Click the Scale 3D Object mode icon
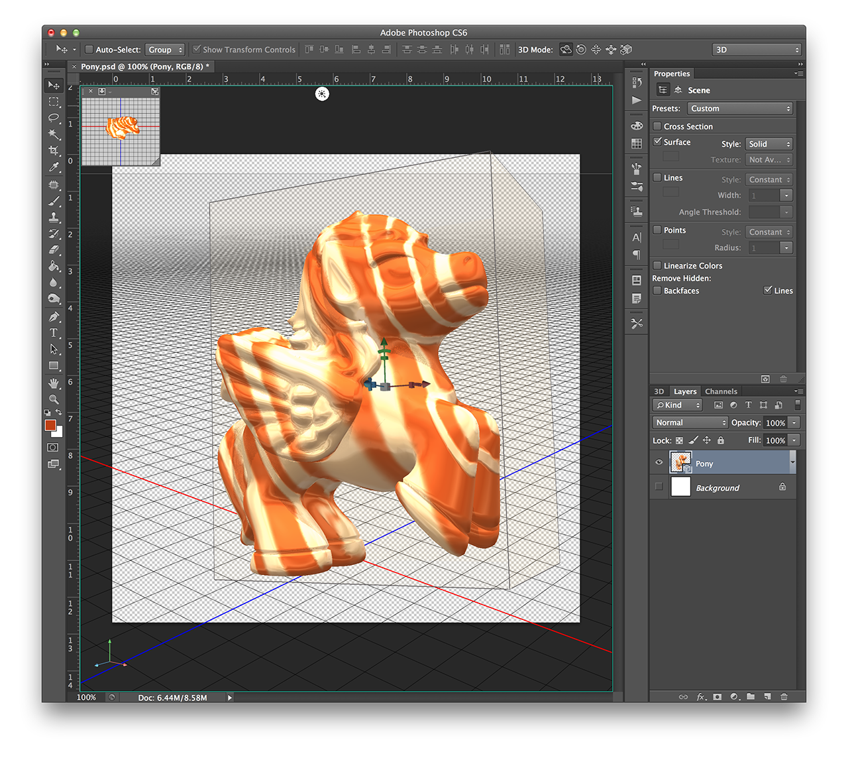 pos(626,50)
